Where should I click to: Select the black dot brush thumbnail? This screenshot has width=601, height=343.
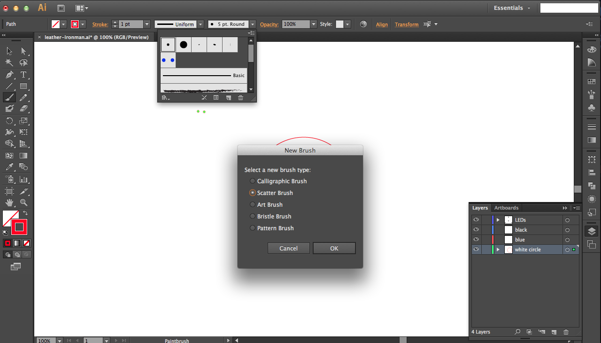pos(183,45)
